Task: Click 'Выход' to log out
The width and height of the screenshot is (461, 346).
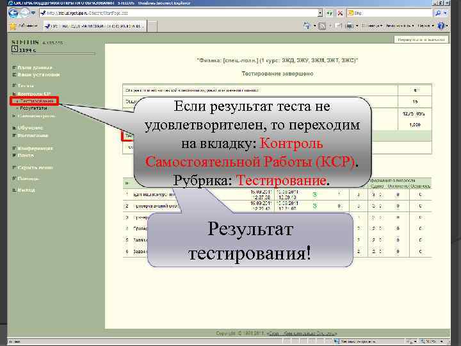Action: (26, 190)
